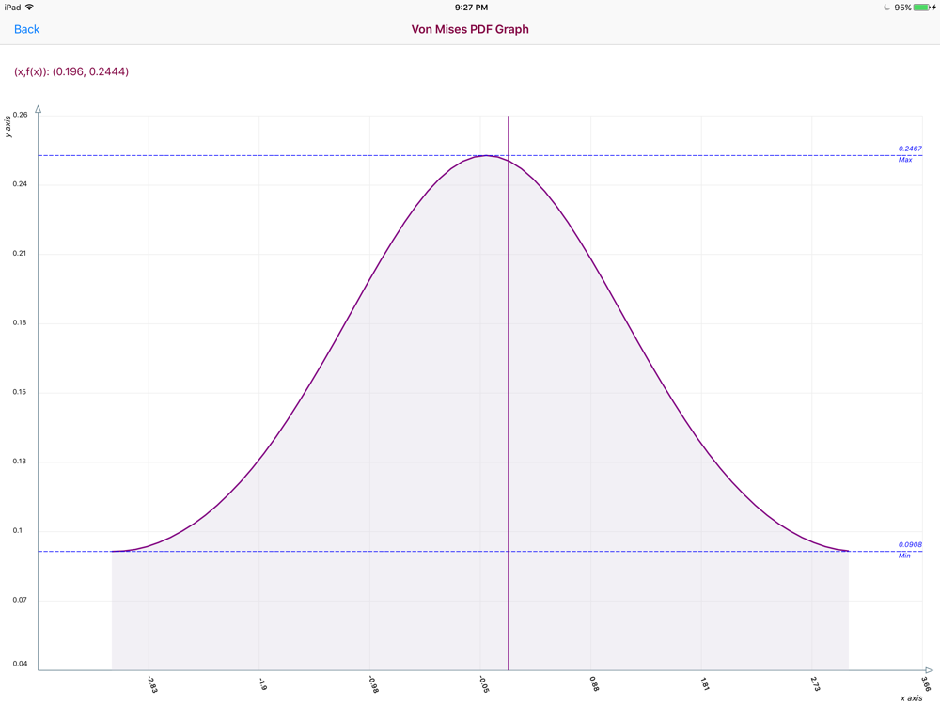The height and width of the screenshot is (705, 940).
Task: Click the Max label on the dashed line
Action: pyautogui.click(x=905, y=160)
